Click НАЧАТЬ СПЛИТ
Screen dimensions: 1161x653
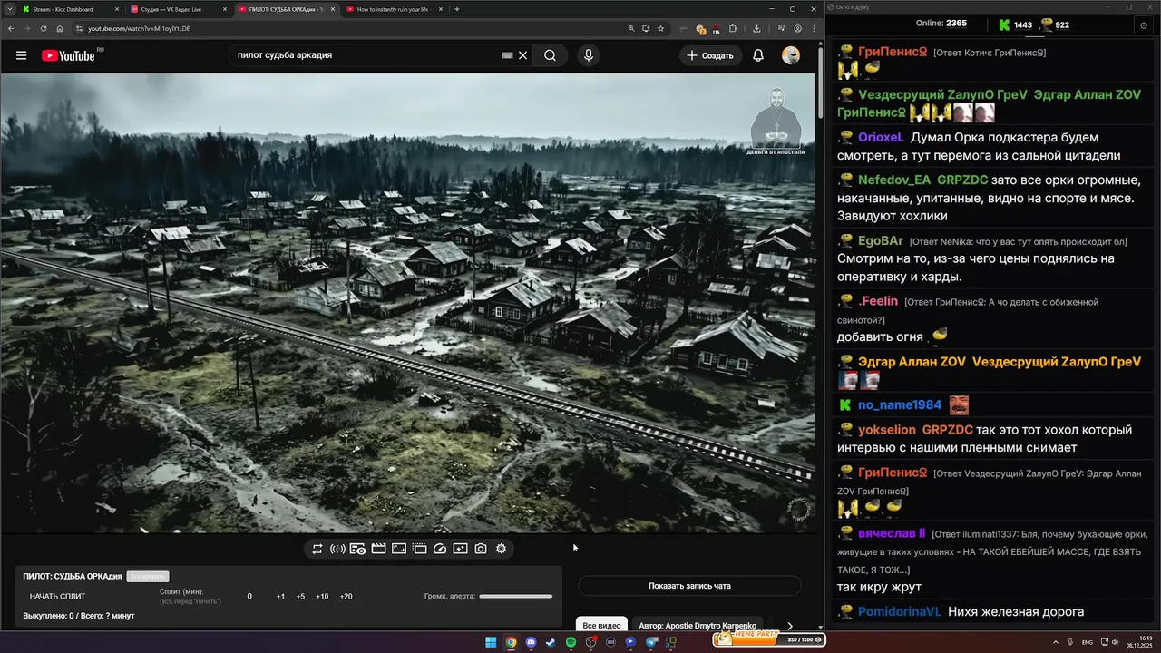pyautogui.click(x=57, y=597)
